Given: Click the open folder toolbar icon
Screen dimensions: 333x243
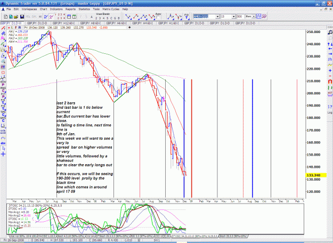Looking at the screenshot, I should [16, 17].
